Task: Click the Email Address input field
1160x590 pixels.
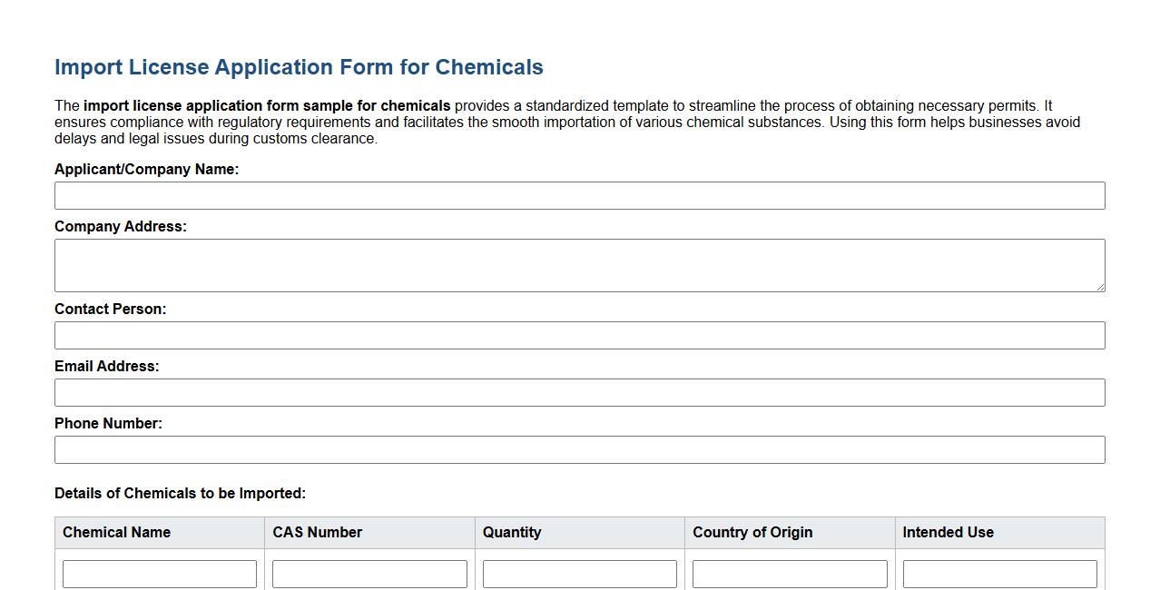Action: (579, 392)
